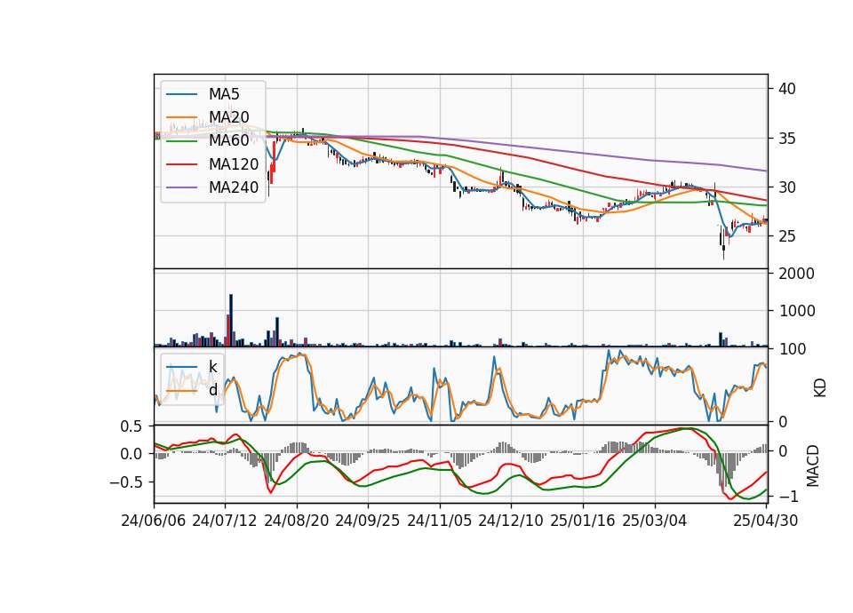Click the MACD left axis value 0.0
This screenshot has width=853, height=613.
click(x=132, y=454)
